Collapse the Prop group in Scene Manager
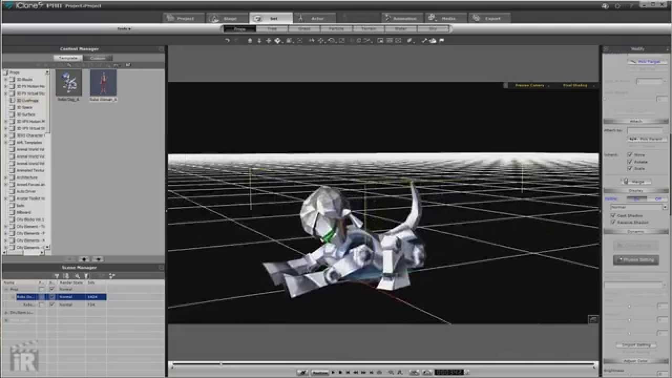The width and height of the screenshot is (672, 378). coord(6,289)
